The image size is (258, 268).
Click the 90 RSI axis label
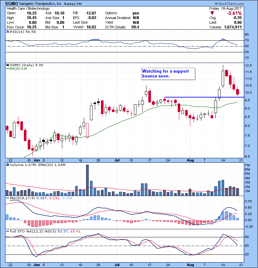tap(247, 35)
